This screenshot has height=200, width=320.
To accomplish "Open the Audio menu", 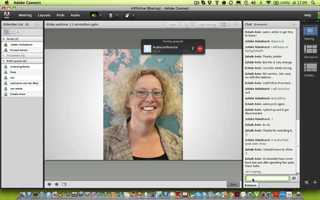I will click(x=75, y=15).
